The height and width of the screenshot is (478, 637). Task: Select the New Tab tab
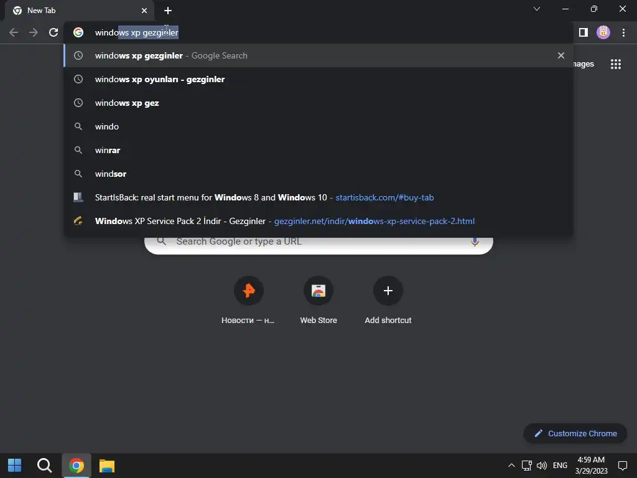click(x=80, y=11)
